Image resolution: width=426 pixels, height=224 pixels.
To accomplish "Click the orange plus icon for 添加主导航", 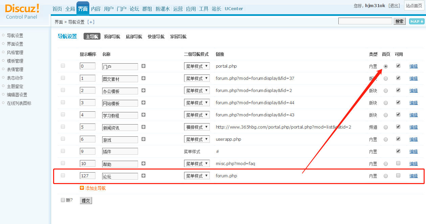I will pyautogui.click(x=82, y=188).
